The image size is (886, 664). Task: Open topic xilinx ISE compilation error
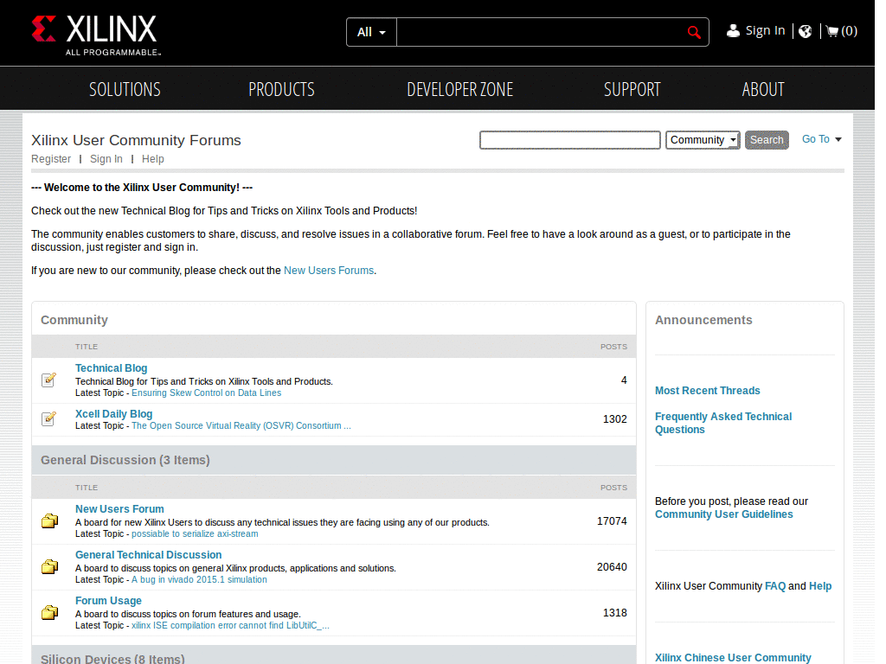tap(230, 626)
